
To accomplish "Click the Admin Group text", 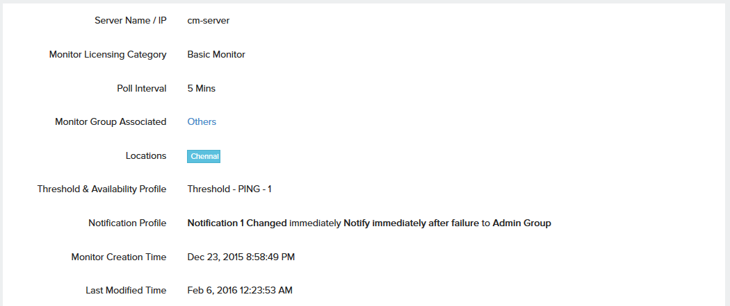I will 521,223.
